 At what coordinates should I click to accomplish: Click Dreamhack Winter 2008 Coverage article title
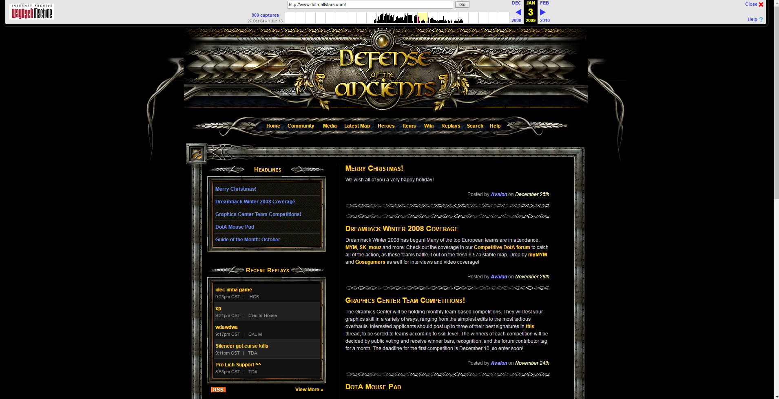point(401,229)
